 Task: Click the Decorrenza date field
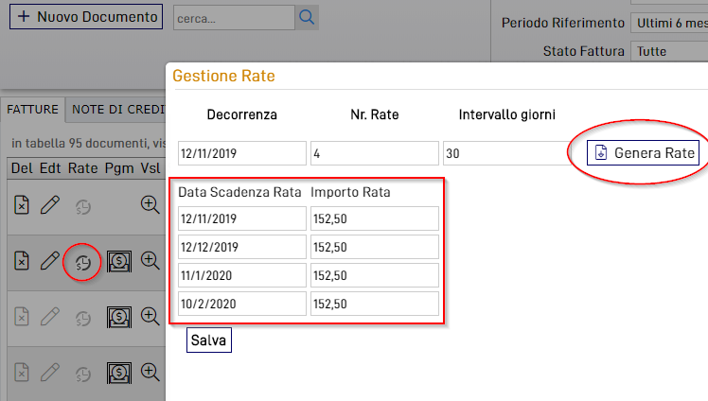(241, 153)
